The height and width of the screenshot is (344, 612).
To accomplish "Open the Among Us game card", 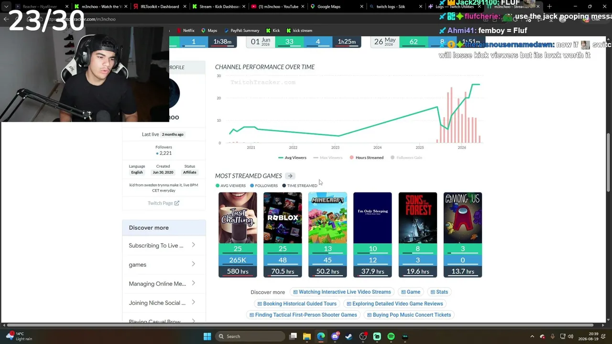I will (463, 235).
